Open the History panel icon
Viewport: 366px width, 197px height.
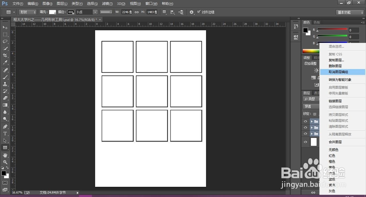pyautogui.click(x=296, y=26)
